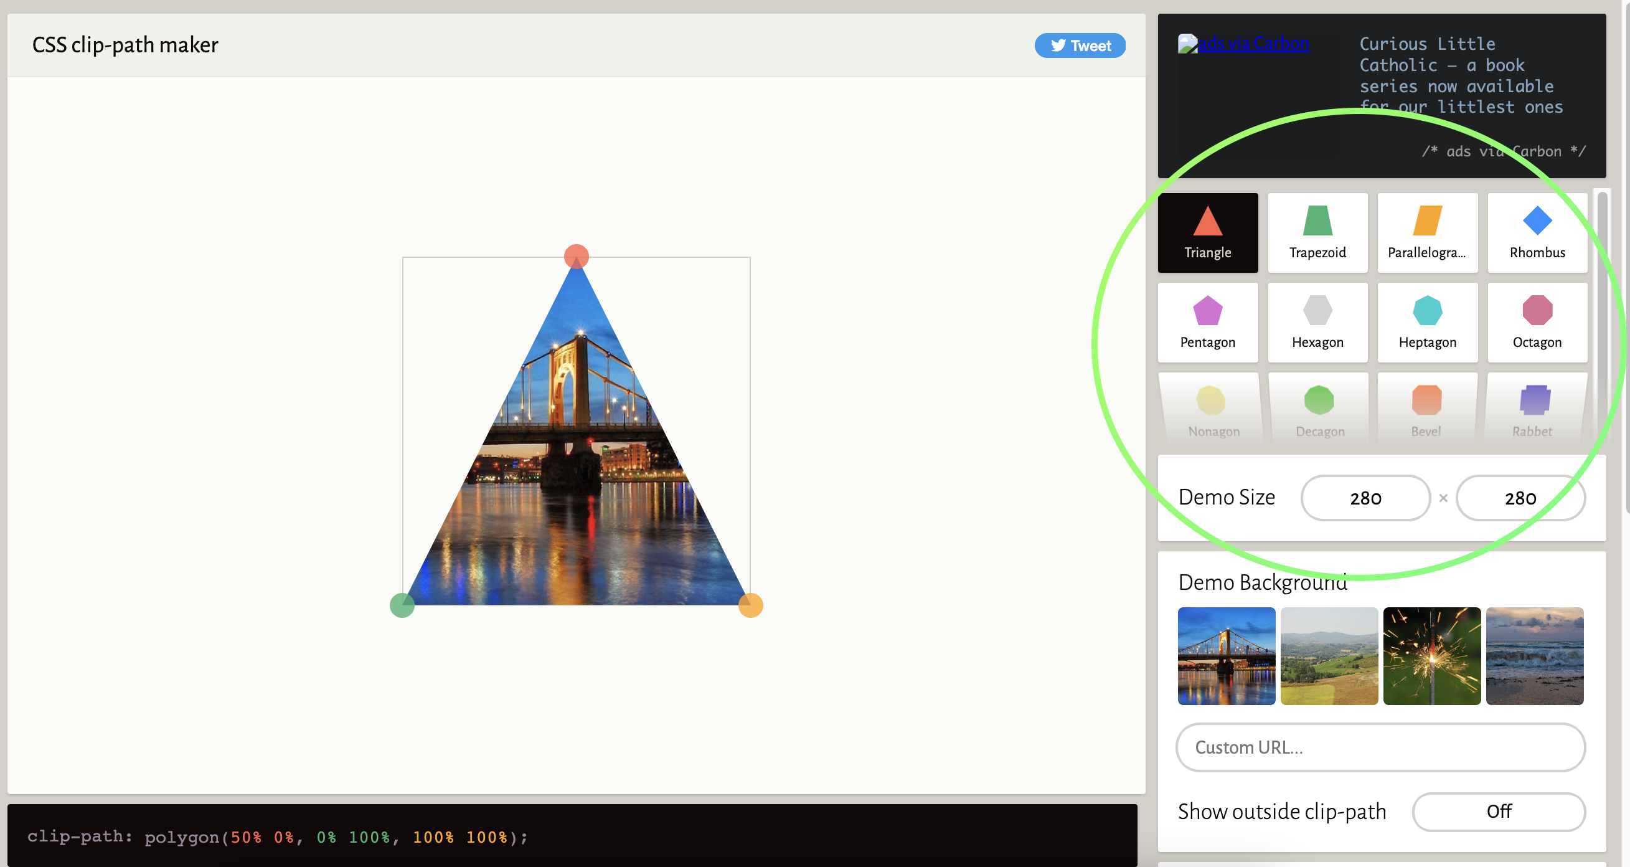
Task: Click the shapes panel scrollbar
Action: [1601, 316]
